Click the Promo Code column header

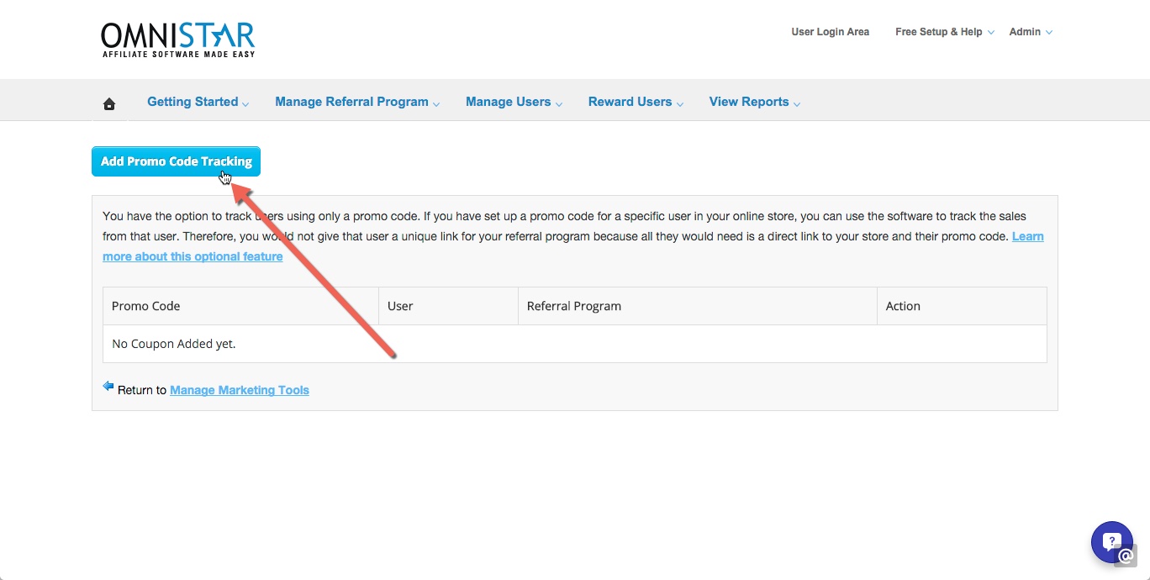[145, 305]
